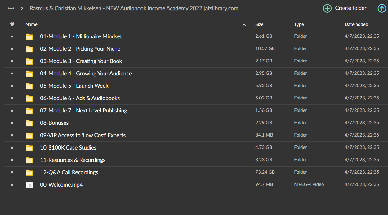Sort by the Size column header

point(259,24)
